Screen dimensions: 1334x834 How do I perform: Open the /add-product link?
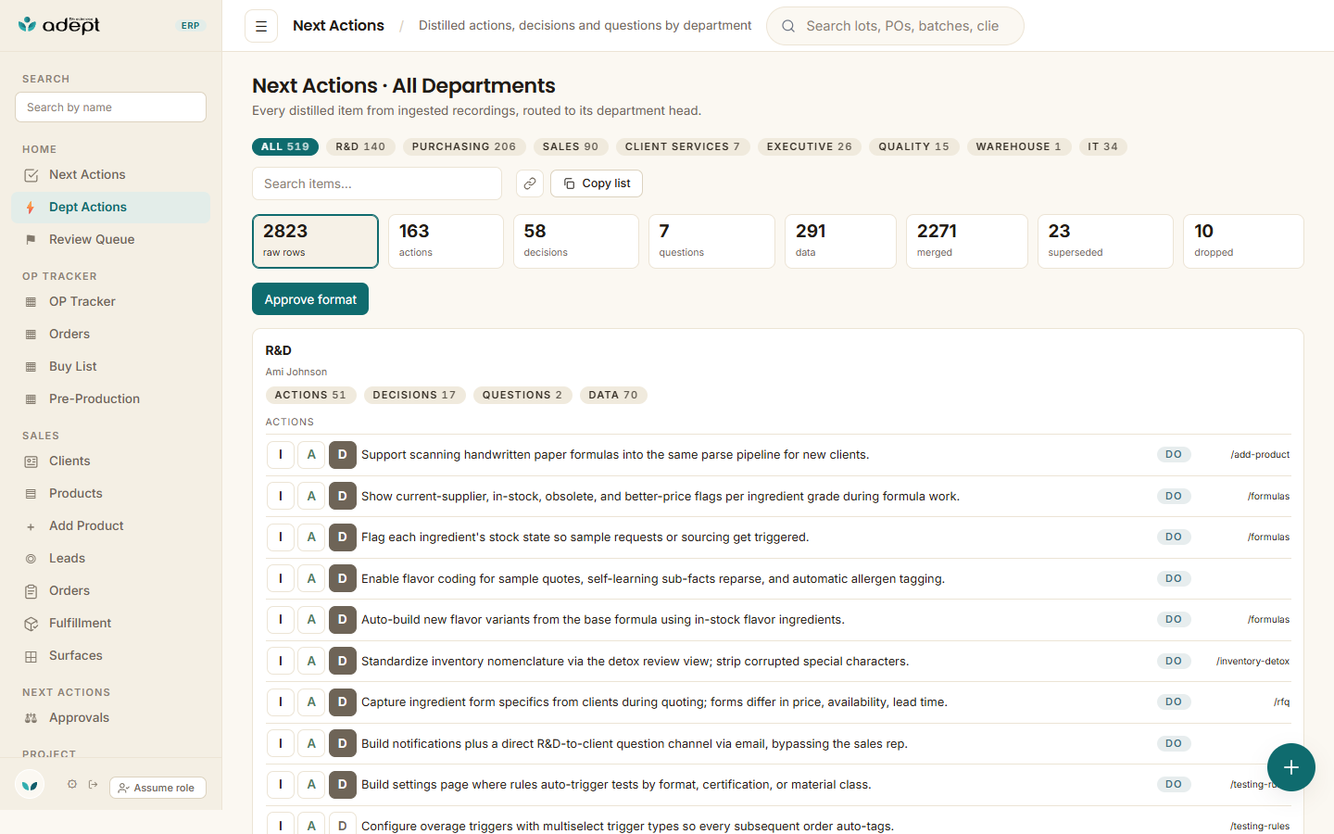click(1260, 455)
